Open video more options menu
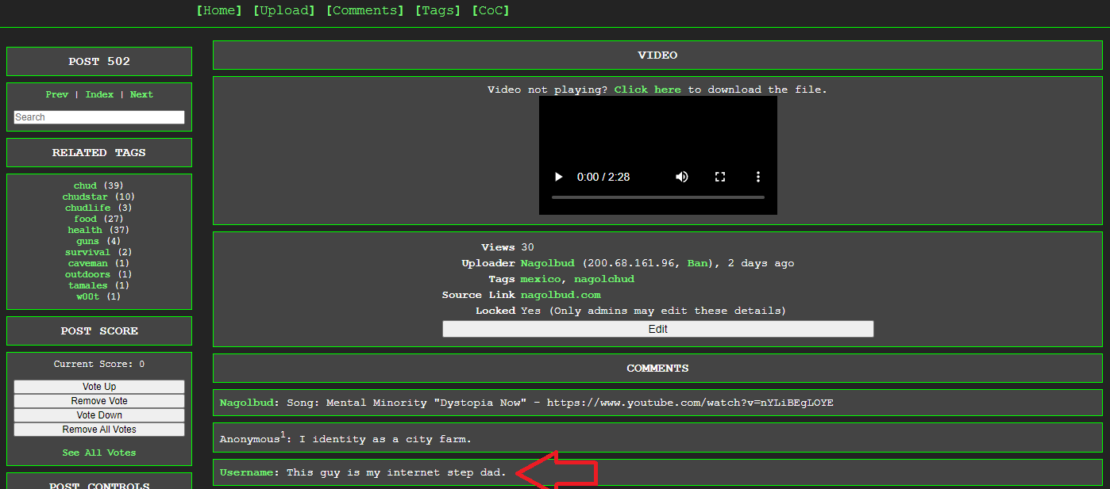This screenshot has width=1110, height=489. pyautogui.click(x=758, y=177)
